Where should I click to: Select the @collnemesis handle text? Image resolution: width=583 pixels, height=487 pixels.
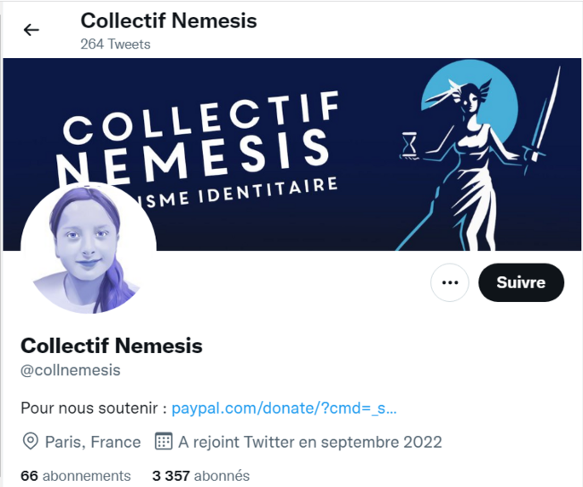point(71,370)
